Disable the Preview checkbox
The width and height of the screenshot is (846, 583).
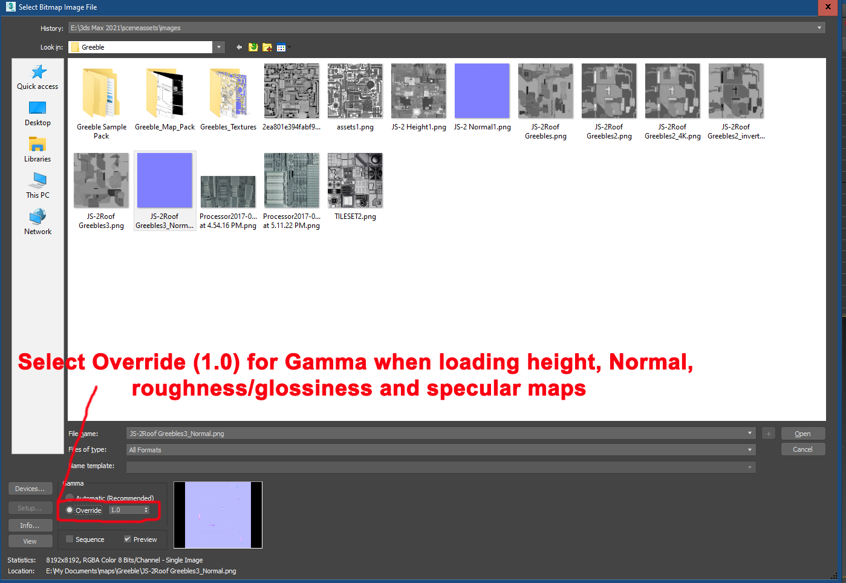click(x=127, y=539)
